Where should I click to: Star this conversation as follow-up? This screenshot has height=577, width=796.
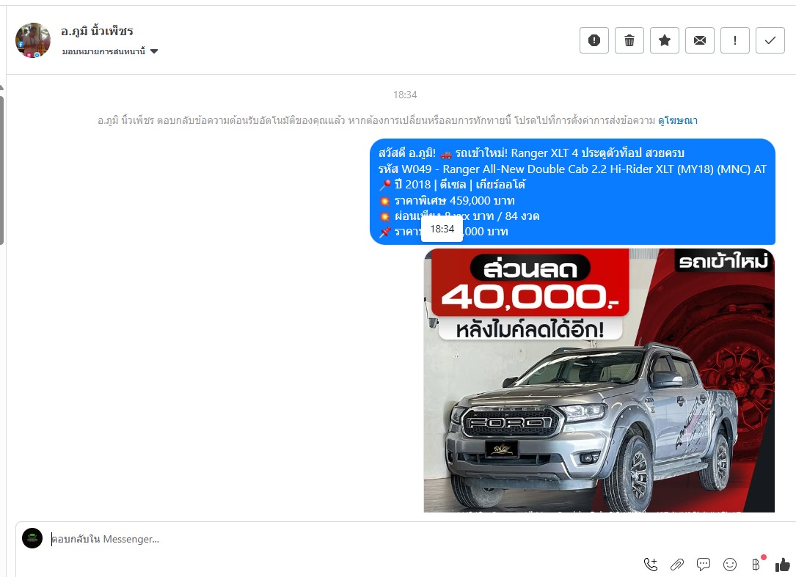665,40
